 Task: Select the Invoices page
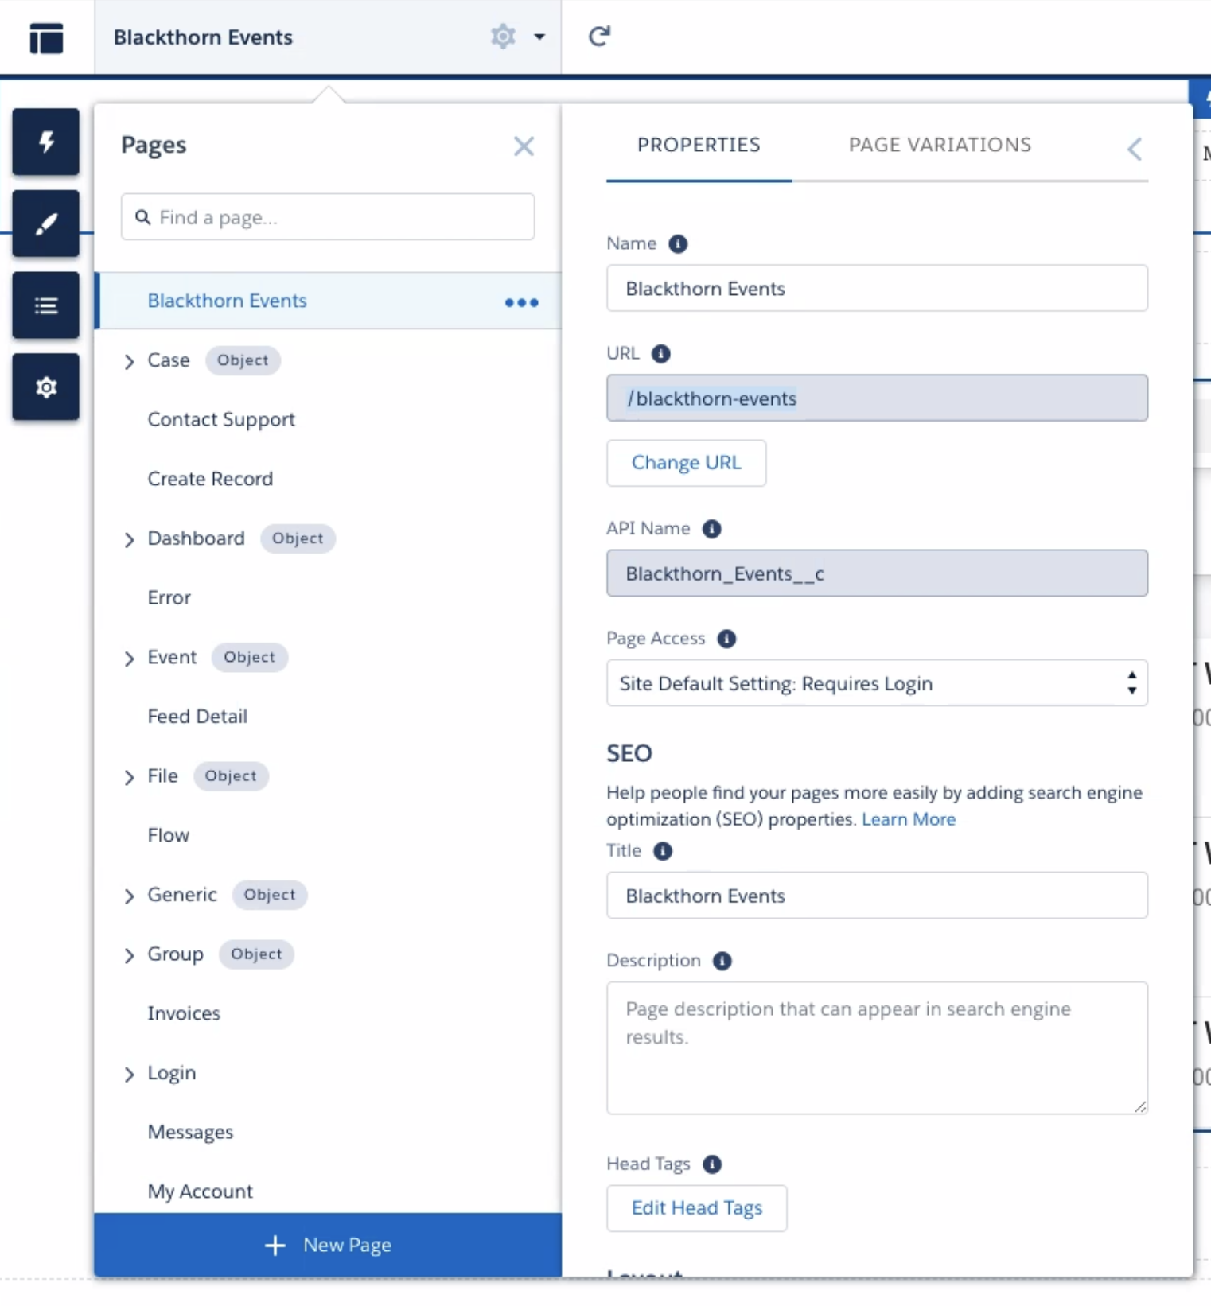coord(184,1013)
